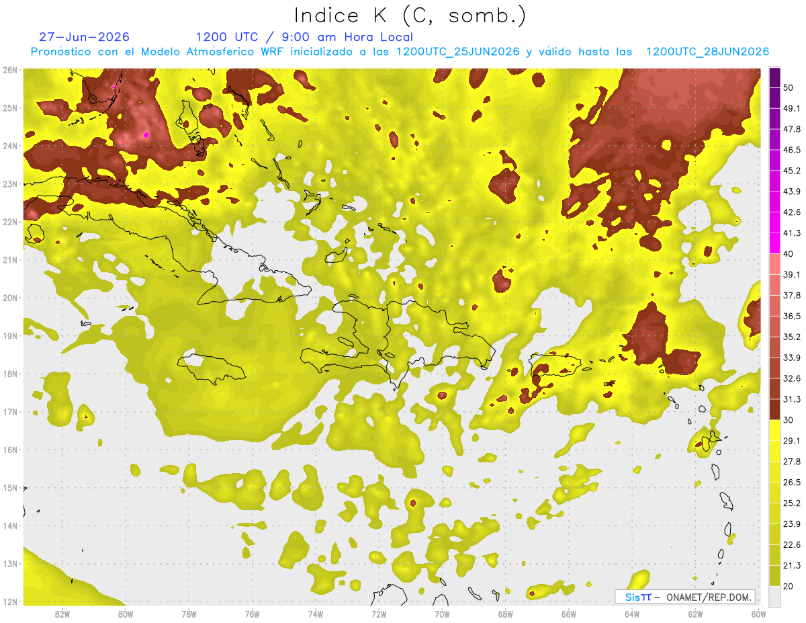Click colorbar value 35.2
This screenshot has height=623, width=806.
click(x=792, y=337)
